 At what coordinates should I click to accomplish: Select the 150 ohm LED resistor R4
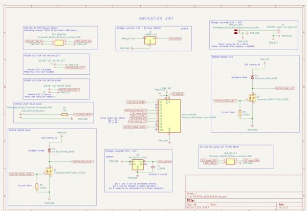(x=64, y=115)
